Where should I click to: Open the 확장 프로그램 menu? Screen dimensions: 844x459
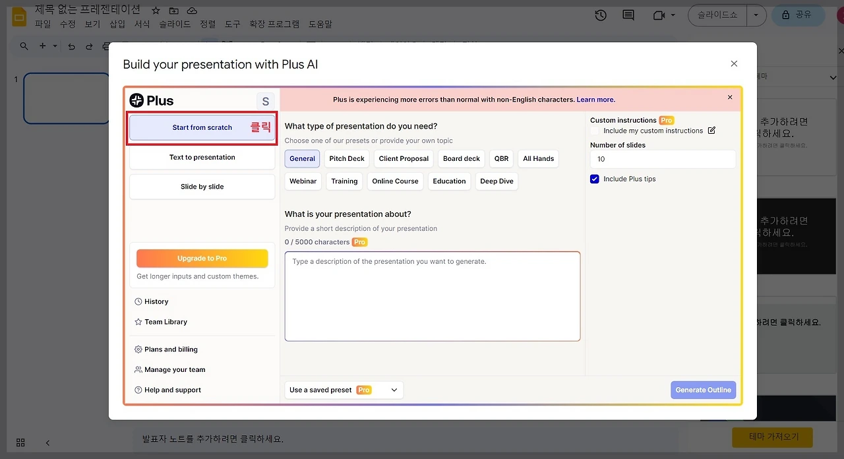tap(274, 24)
